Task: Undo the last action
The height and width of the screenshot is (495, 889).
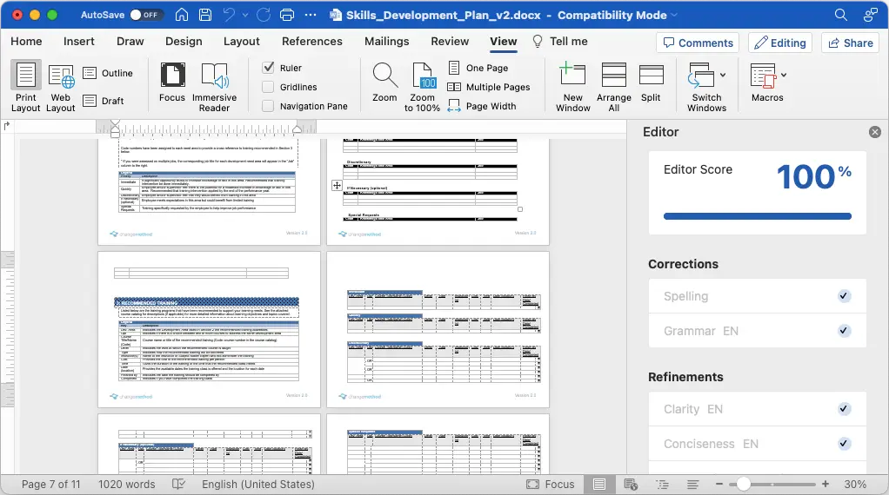Action: click(x=229, y=15)
